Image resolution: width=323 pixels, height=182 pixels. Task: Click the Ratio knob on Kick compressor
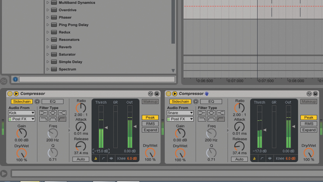(x=81, y=108)
